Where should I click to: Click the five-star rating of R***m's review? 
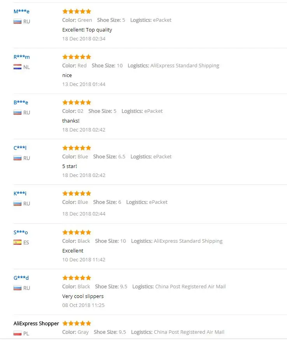click(77, 57)
